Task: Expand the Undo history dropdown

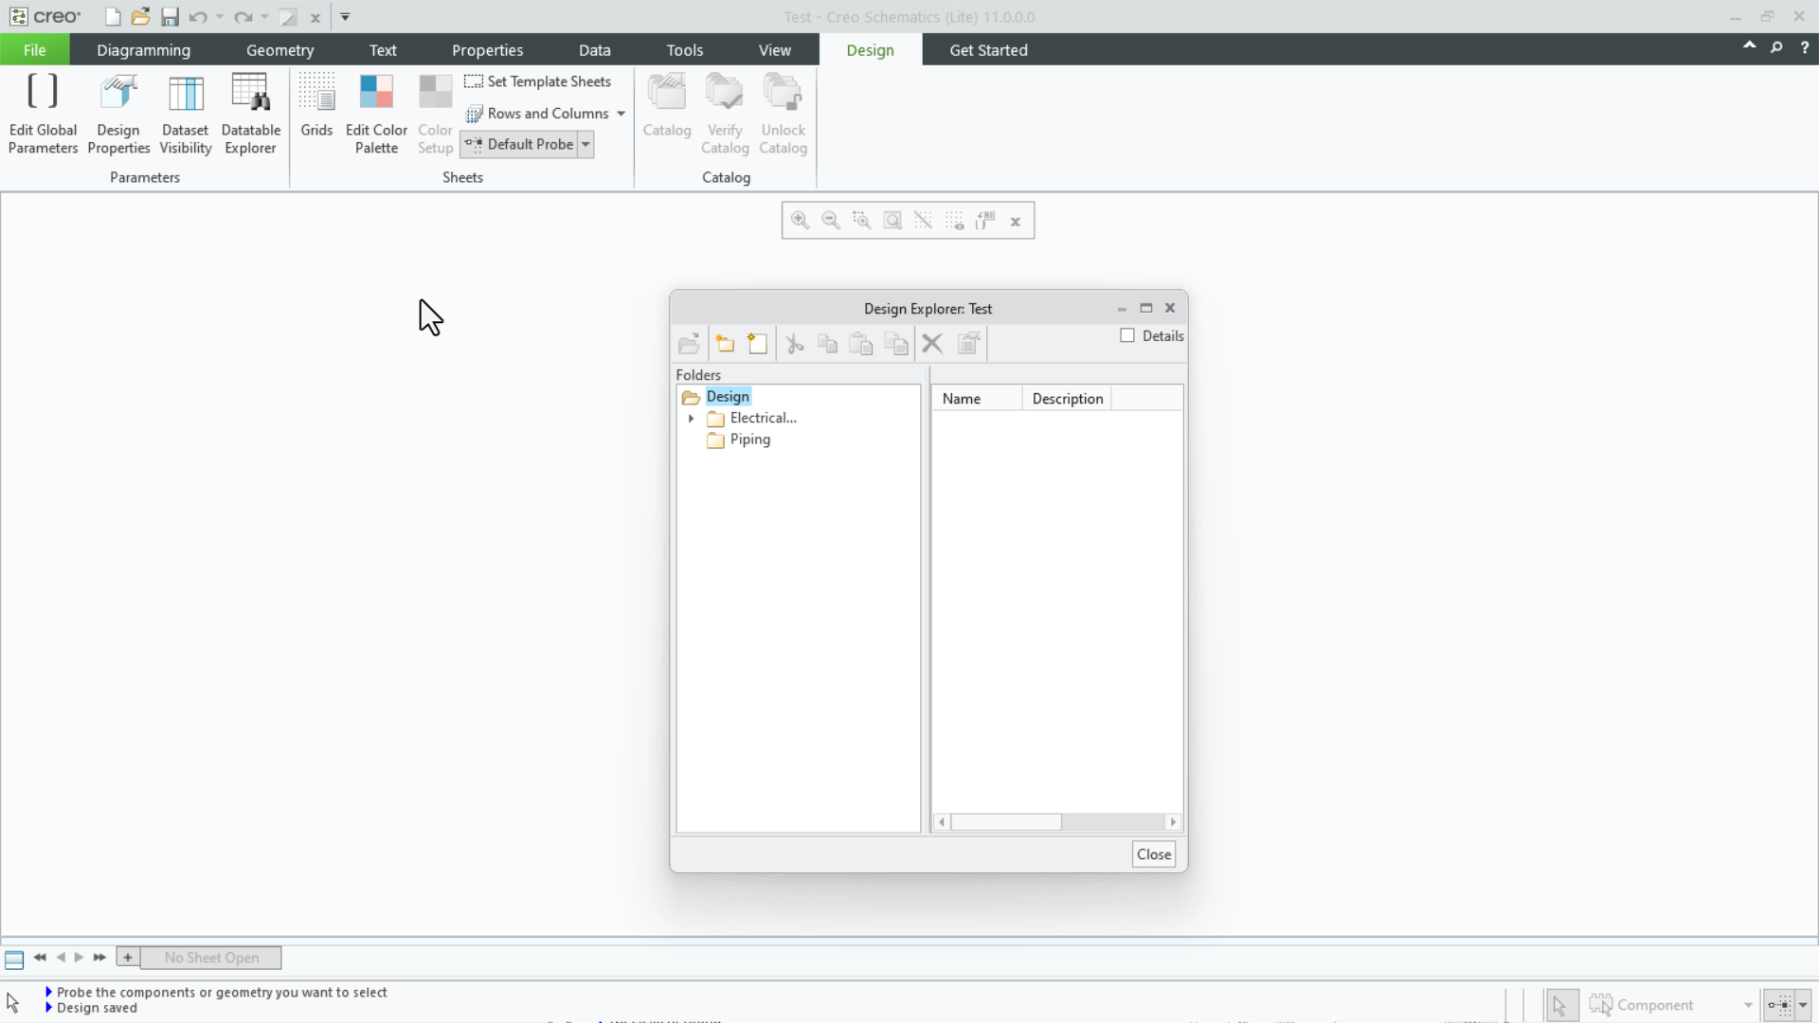Action: (x=219, y=17)
